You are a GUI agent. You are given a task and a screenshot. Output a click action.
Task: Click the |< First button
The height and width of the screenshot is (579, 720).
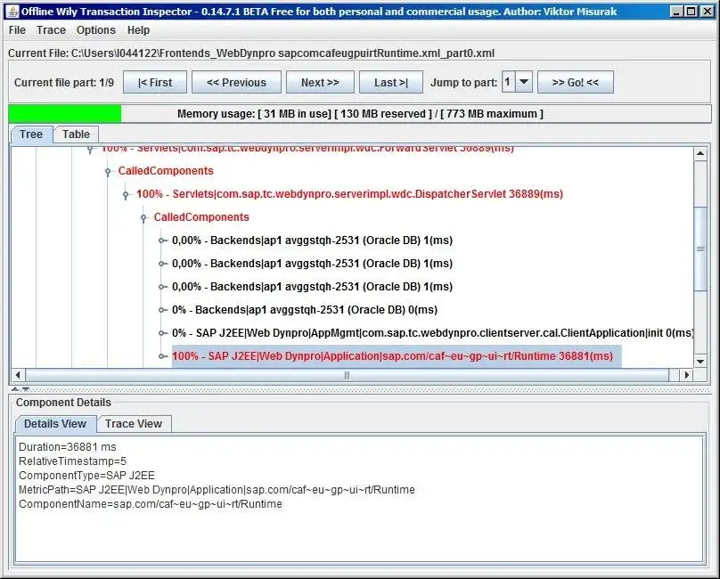pyautogui.click(x=155, y=83)
